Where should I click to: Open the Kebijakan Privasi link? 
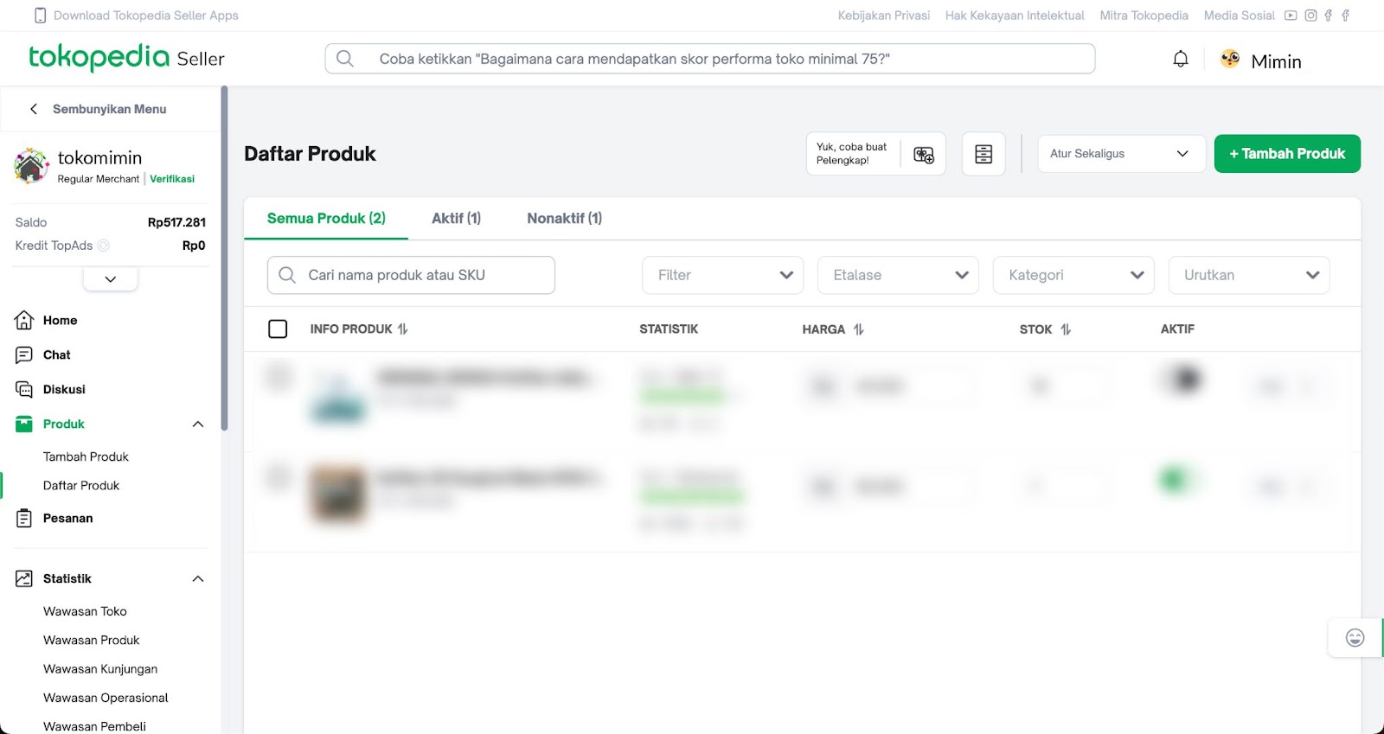pos(884,16)
